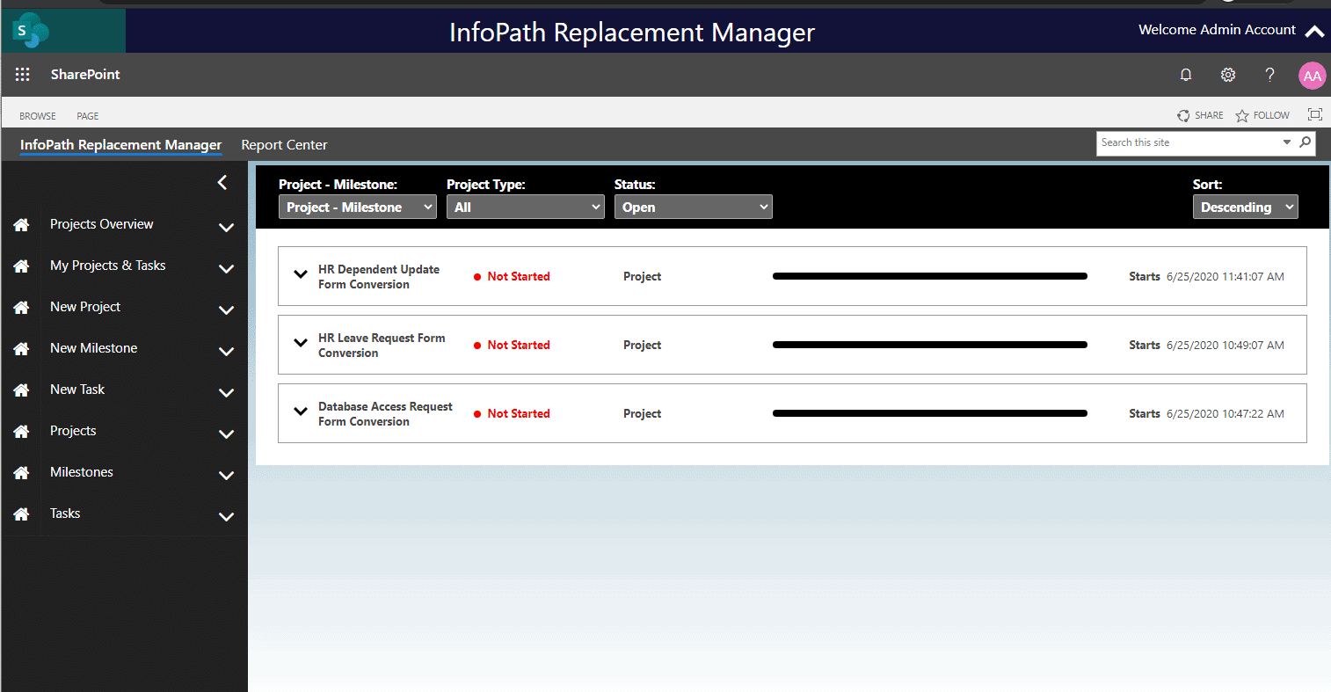1331x692 pixels.
Task: Open the AA account avatar
Action: tap(1312, 76)
